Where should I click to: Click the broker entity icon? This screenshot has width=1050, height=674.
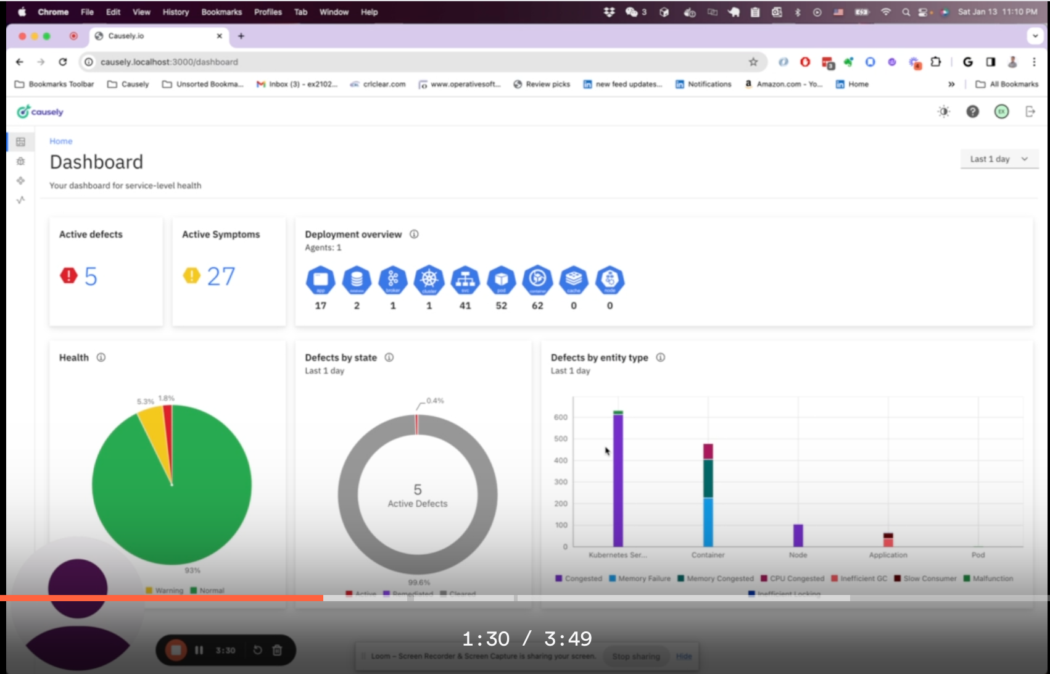coord(393,280)
